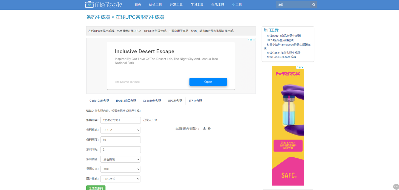399x190 pixels.
Task: Open the 在线Code39条码生成器 link
Action: click(281, 57)
